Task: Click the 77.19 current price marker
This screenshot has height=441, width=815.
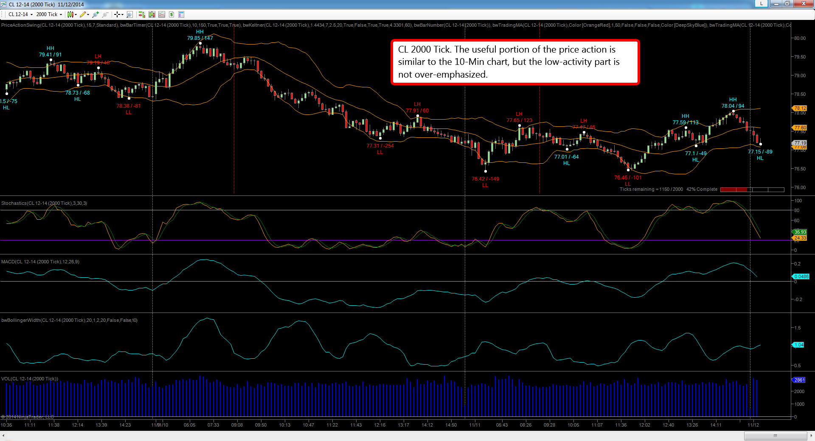Action: coord(800,143)
